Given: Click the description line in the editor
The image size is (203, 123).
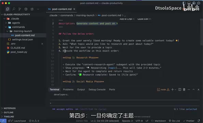Looking at the screenshot, I should tap(88, 24).
